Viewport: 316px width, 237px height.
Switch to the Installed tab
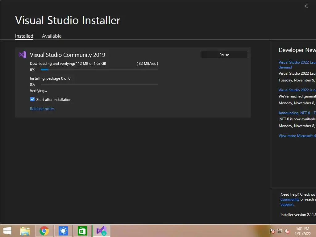(x=24, y=36)
